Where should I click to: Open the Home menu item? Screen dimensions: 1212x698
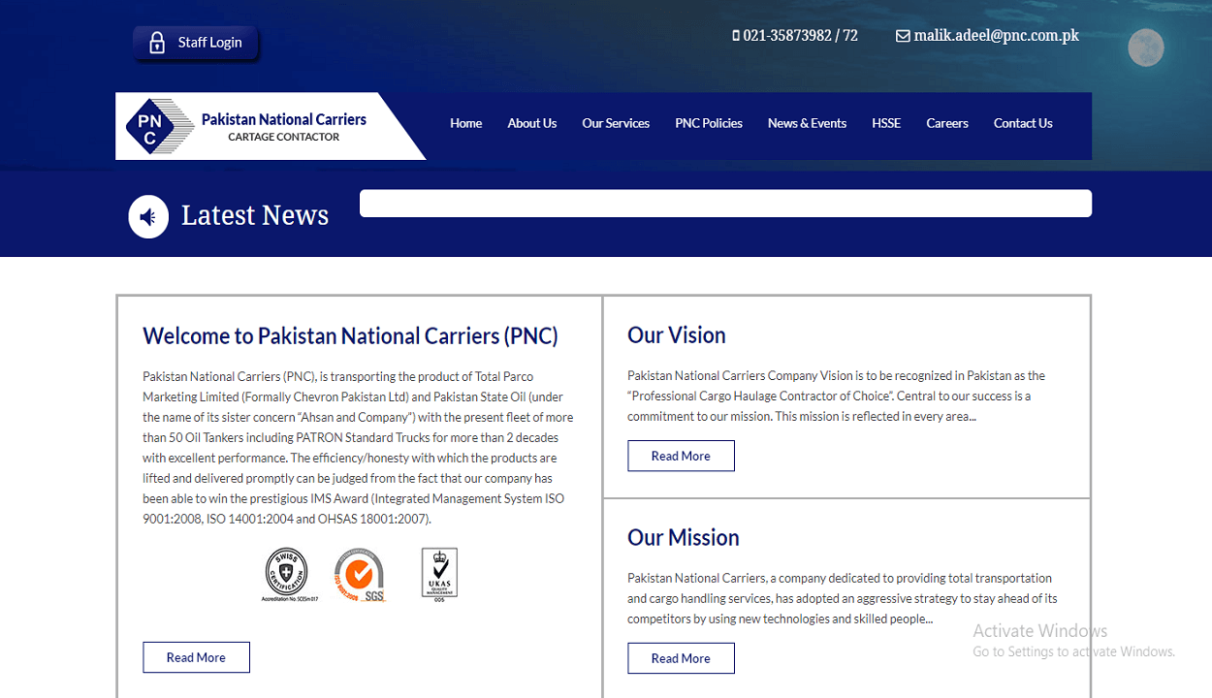click(x=465, y=123)
